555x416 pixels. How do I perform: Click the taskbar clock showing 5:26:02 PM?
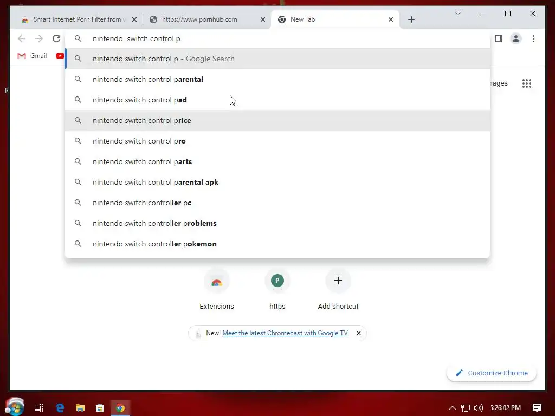[506, 408]
